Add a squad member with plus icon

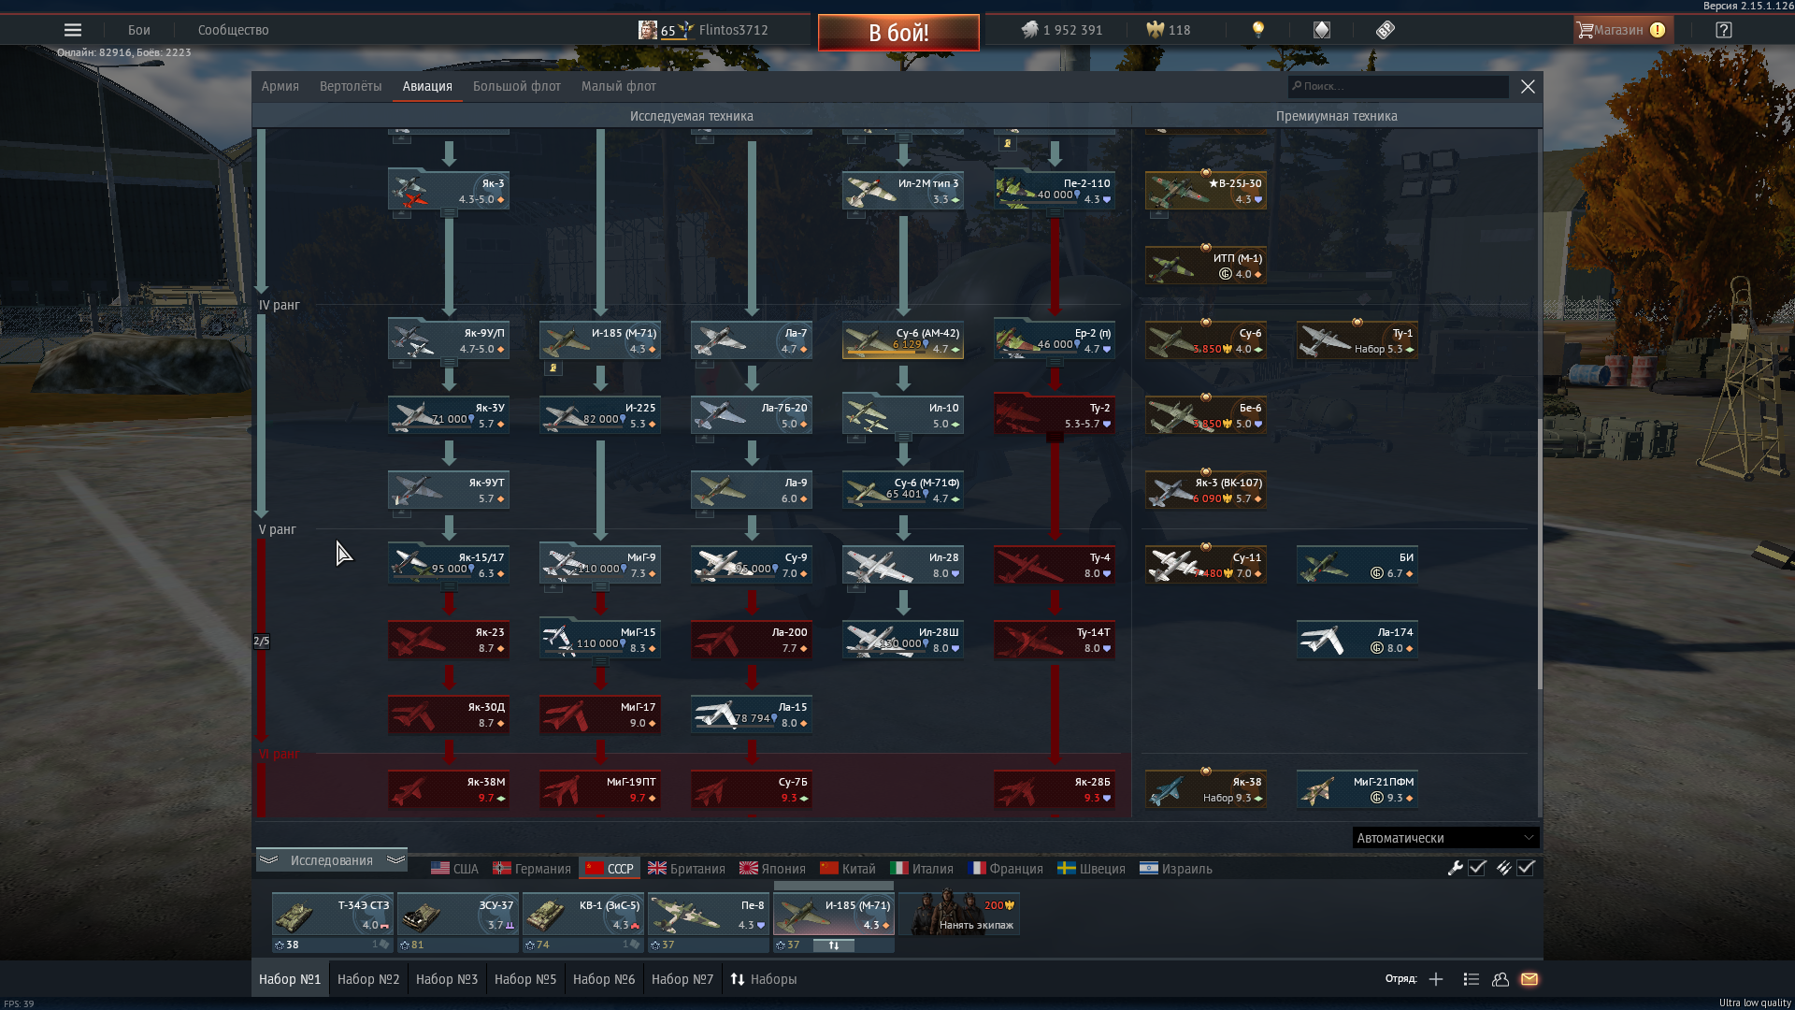point(1436,979)
